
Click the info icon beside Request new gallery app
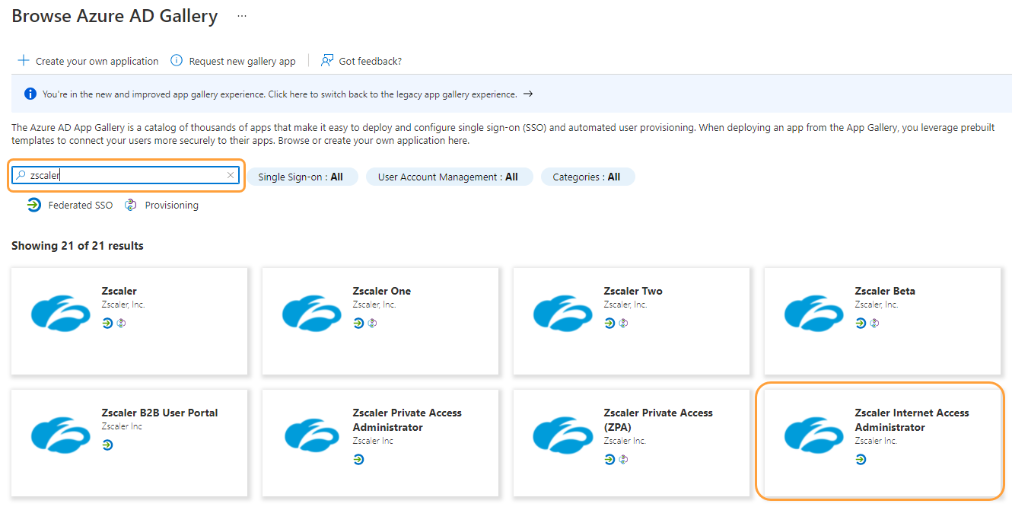click(x=177, y=60)
